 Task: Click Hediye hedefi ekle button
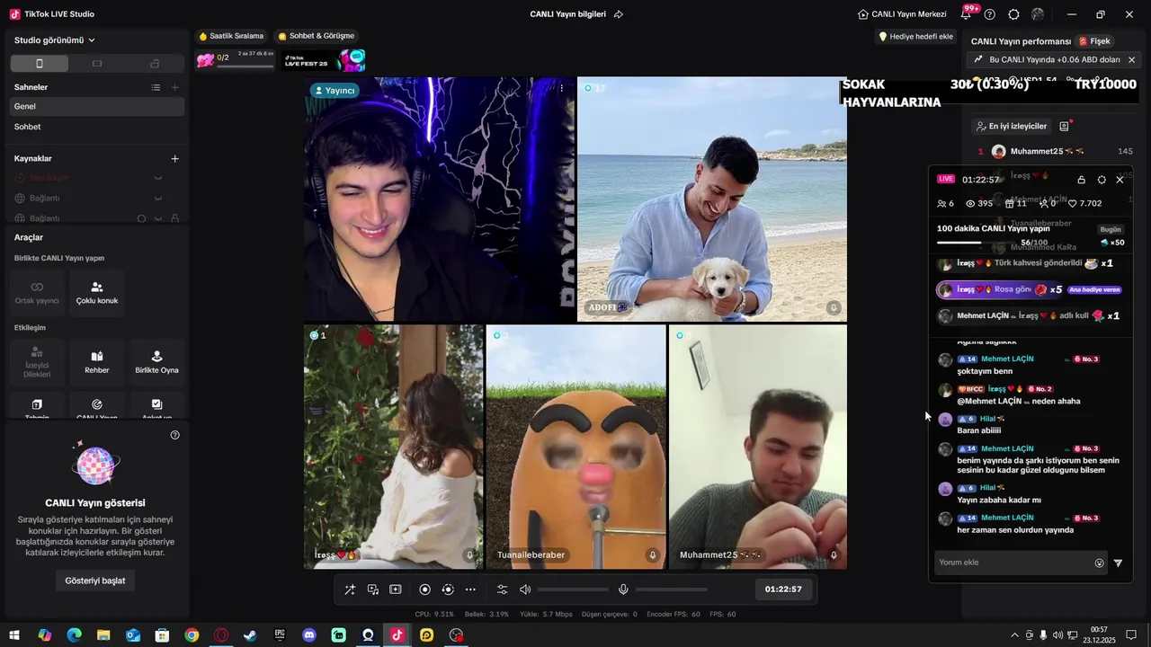tap(915, 37)
